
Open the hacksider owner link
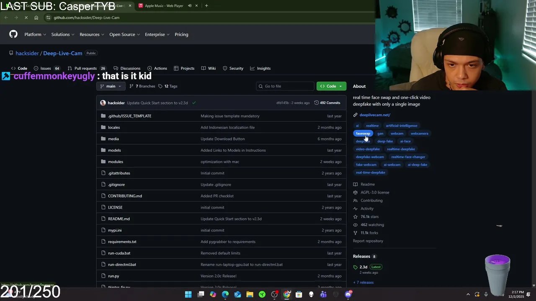tap(27, 53)
